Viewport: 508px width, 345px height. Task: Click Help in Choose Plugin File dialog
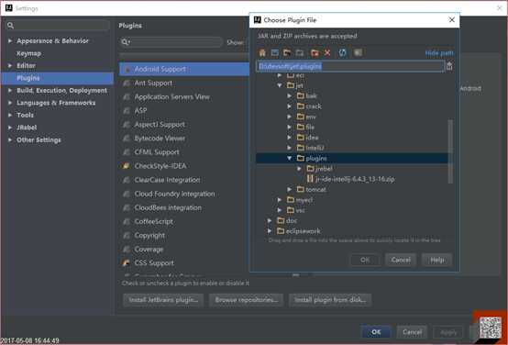coord(436,260)
